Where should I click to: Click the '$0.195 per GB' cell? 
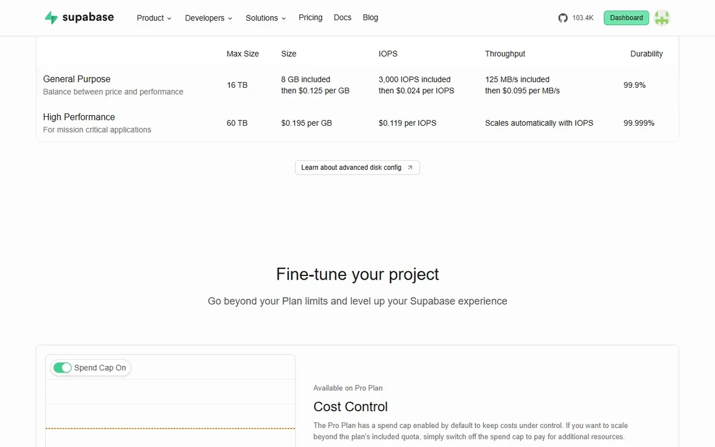click(x=307, y=123)
